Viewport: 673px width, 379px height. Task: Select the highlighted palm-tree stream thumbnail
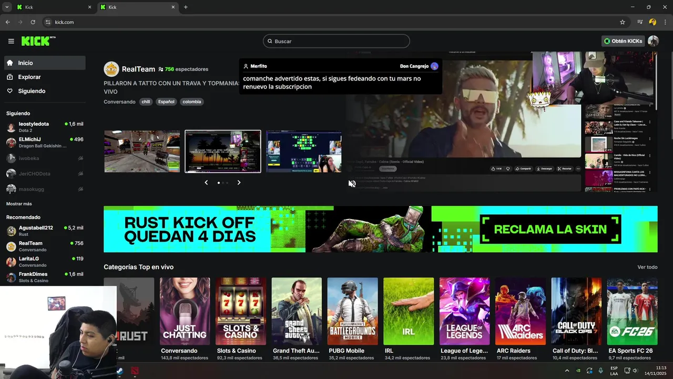(223, 152)
